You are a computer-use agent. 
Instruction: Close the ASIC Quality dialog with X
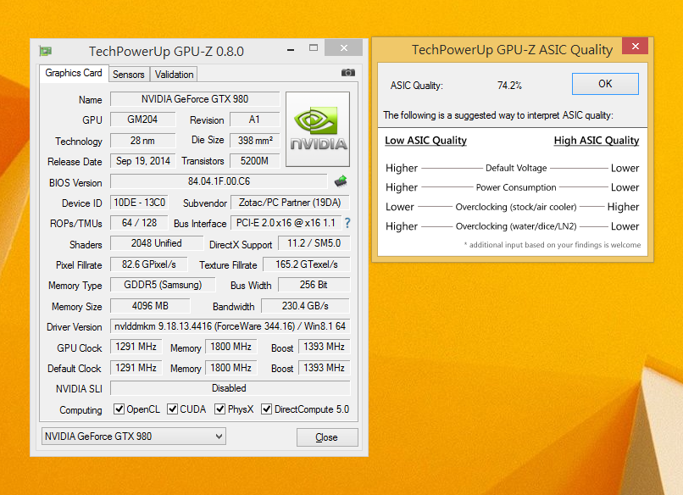click(x=635, y=46)
